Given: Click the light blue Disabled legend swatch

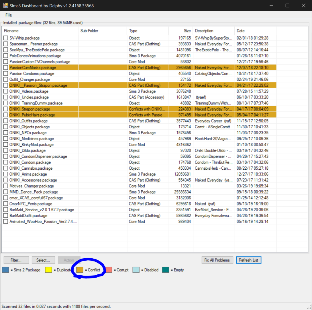Looking at the screenshot, I should point(136,270).
